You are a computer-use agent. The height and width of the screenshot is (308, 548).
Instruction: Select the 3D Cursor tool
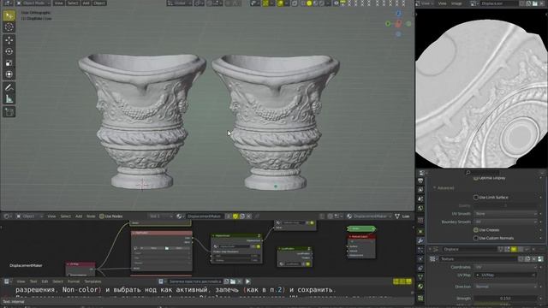[x=9, y=27]
